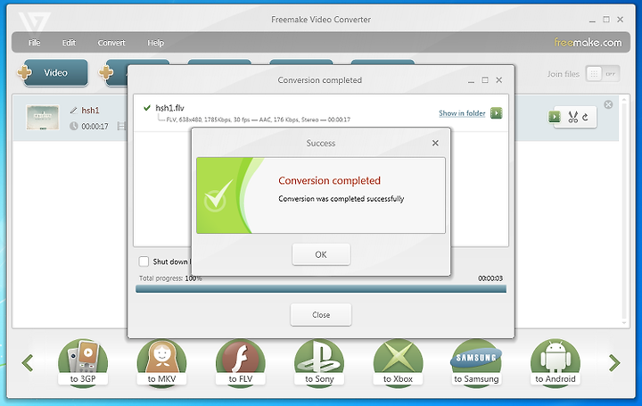Enable the Shut down checkbox
Screen dimensions: 642x406
pyautogui.click(x=144, y=261)
